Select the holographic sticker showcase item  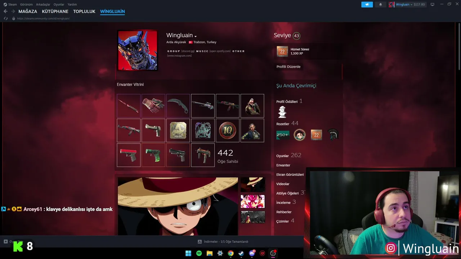point(203,131)
